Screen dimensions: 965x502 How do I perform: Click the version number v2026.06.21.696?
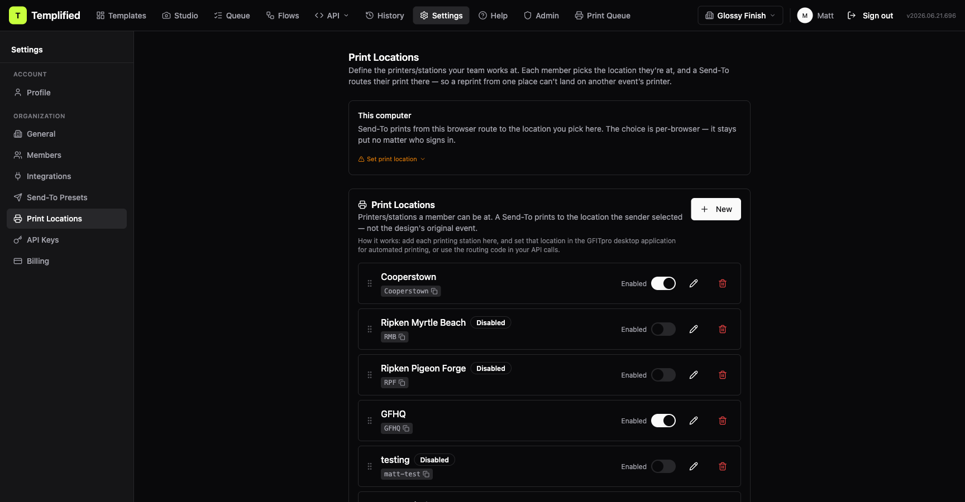931,16
